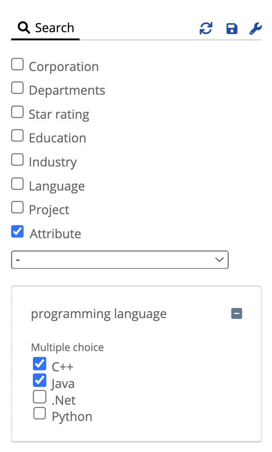Select the Industry checkbox
This screenshot has height=452, width=272.
pyautogui.click(x=17, y=160)
